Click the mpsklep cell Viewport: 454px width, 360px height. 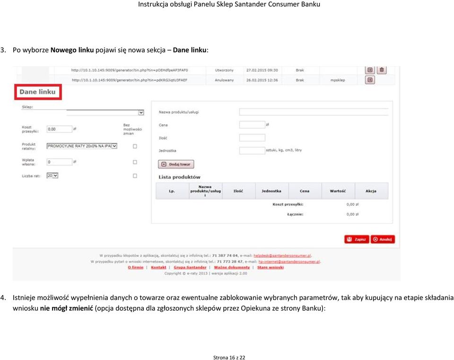pyautogui.click(x=338, y=80)
